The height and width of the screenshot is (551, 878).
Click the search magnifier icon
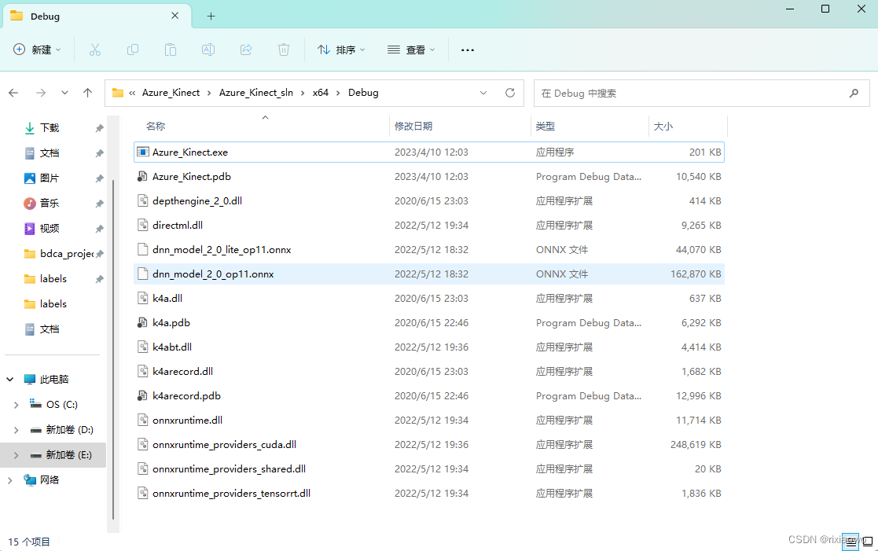(x=854, y=93)
